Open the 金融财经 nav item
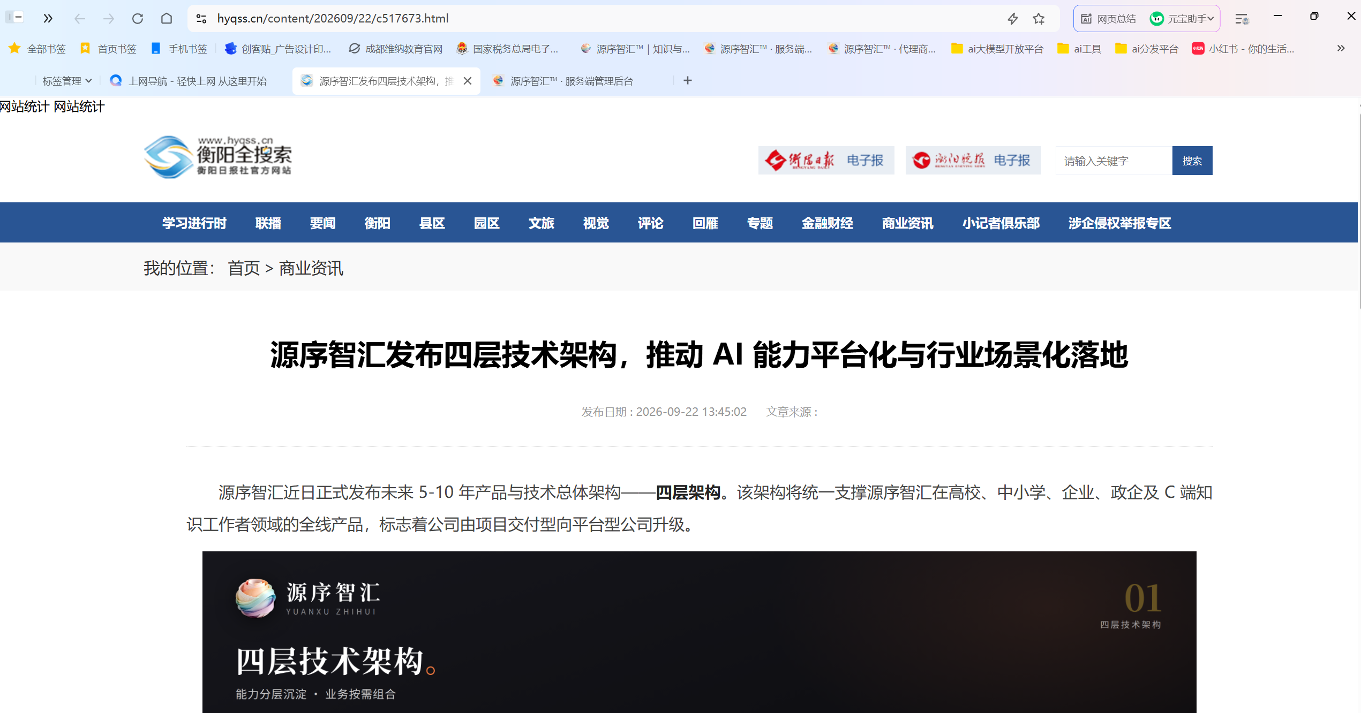This screenshot has height=713, width=1361. (828, 223)
